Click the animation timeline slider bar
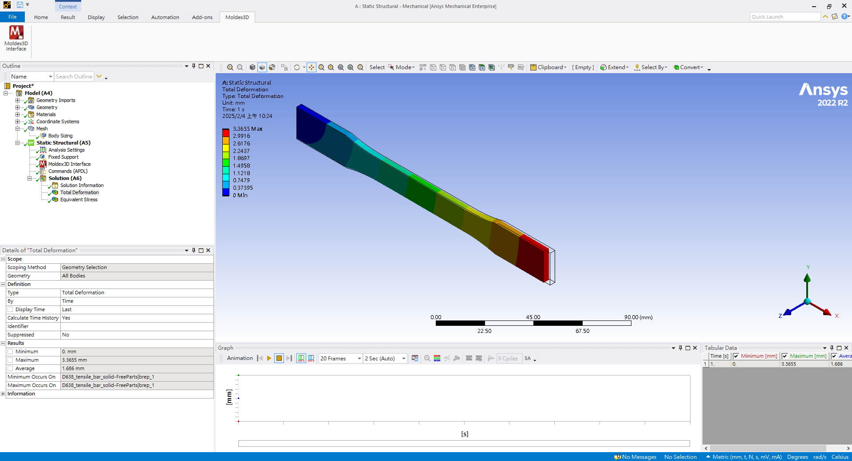 [464, 443]
